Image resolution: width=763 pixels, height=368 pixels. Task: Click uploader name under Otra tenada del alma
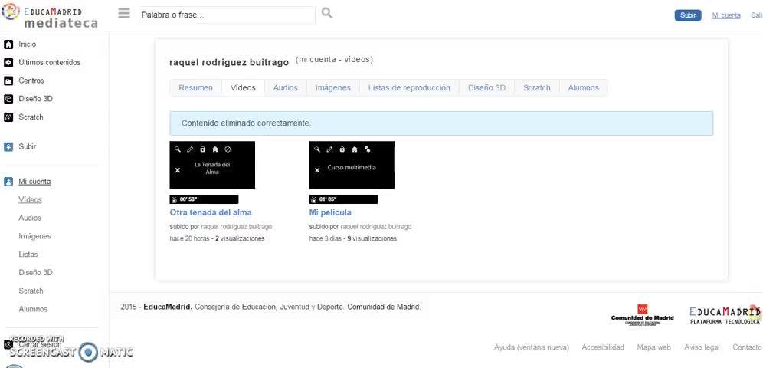pyautogui.click(x=237, y=227)
